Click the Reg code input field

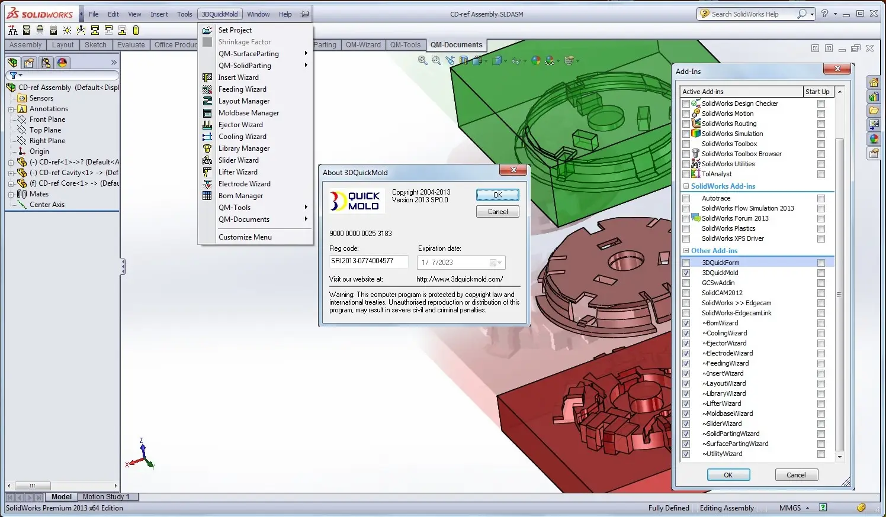click(369, 261)
